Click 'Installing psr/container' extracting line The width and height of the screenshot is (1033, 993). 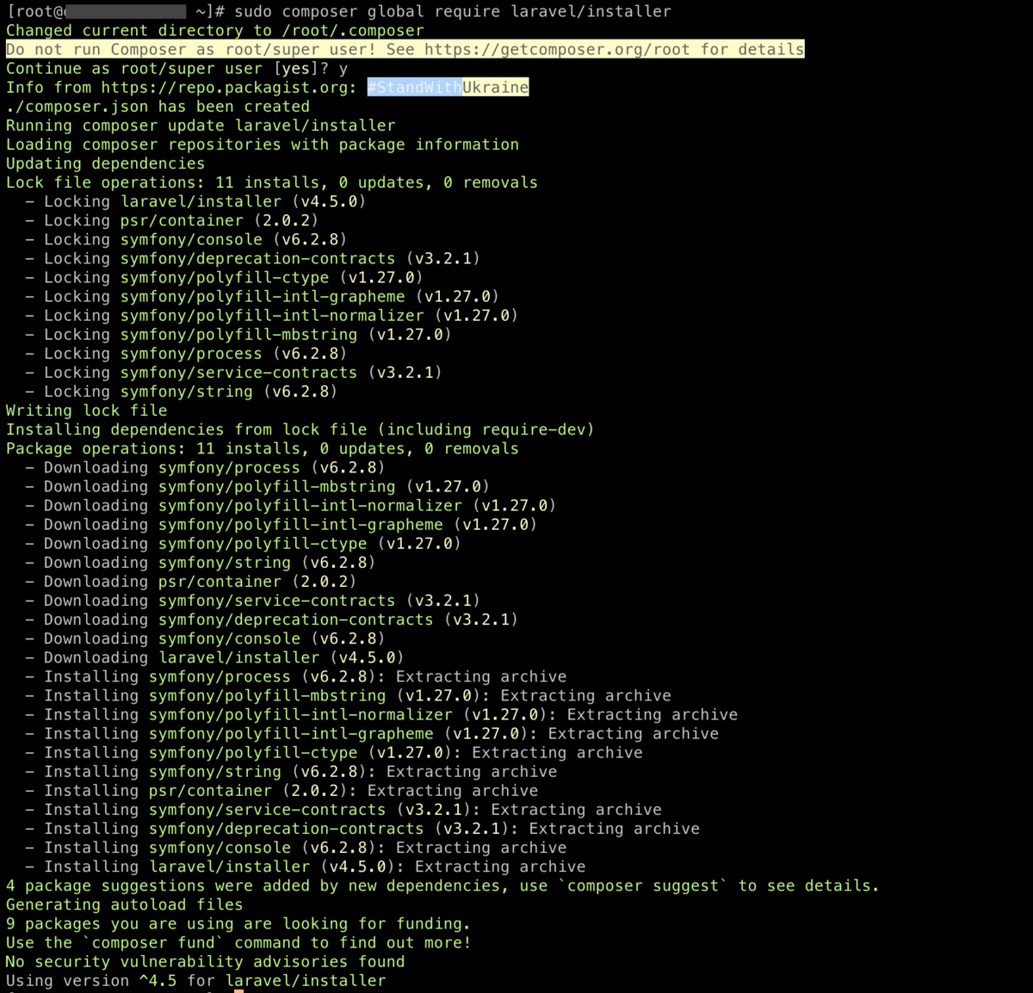[281, 790]
